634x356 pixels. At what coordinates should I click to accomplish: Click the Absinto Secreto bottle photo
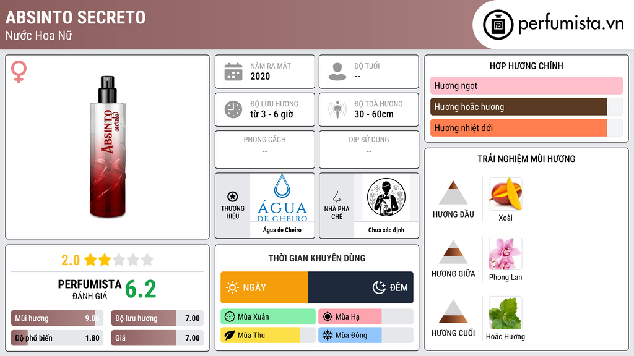[108, 146]
